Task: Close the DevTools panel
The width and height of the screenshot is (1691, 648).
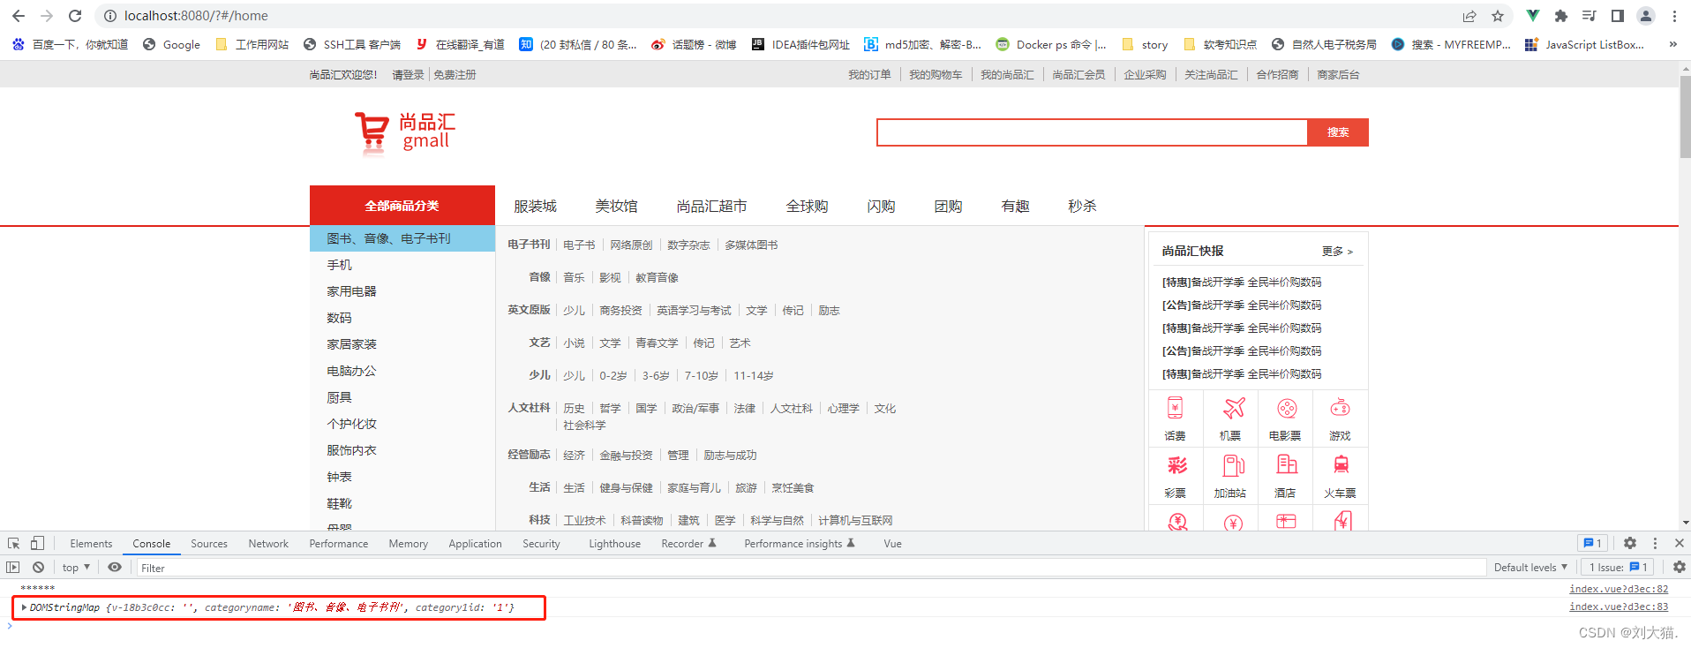Action: (x=1680, y=544)
